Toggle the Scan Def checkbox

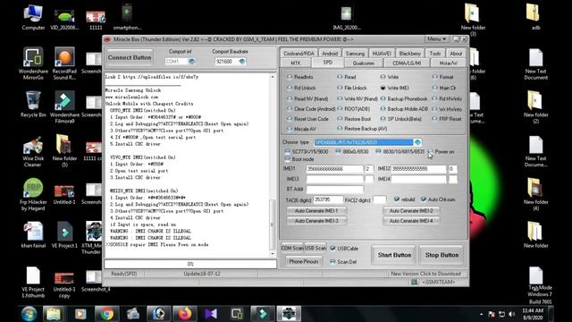(x=332, y=262)
